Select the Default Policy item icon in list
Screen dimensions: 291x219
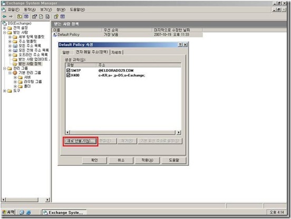(55, 34)
